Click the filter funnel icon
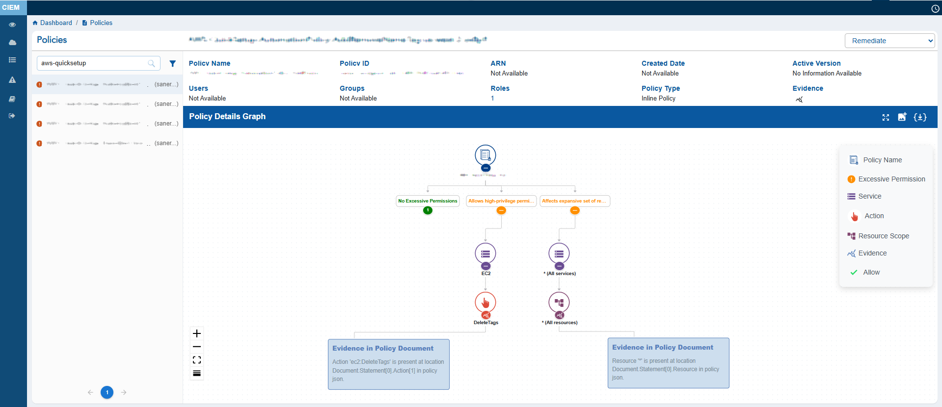 pos(172,63)
